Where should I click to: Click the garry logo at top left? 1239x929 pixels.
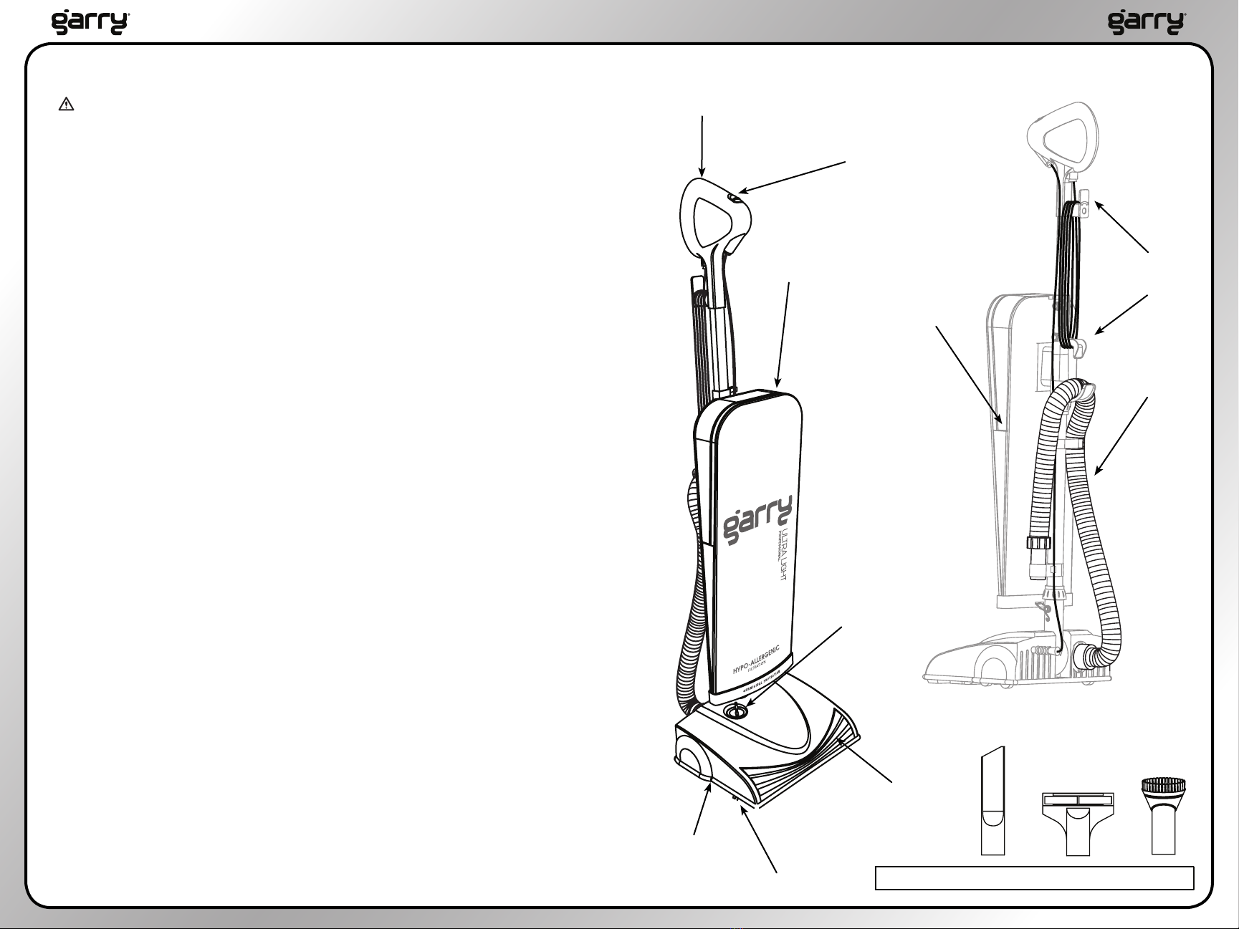point(90,22)
